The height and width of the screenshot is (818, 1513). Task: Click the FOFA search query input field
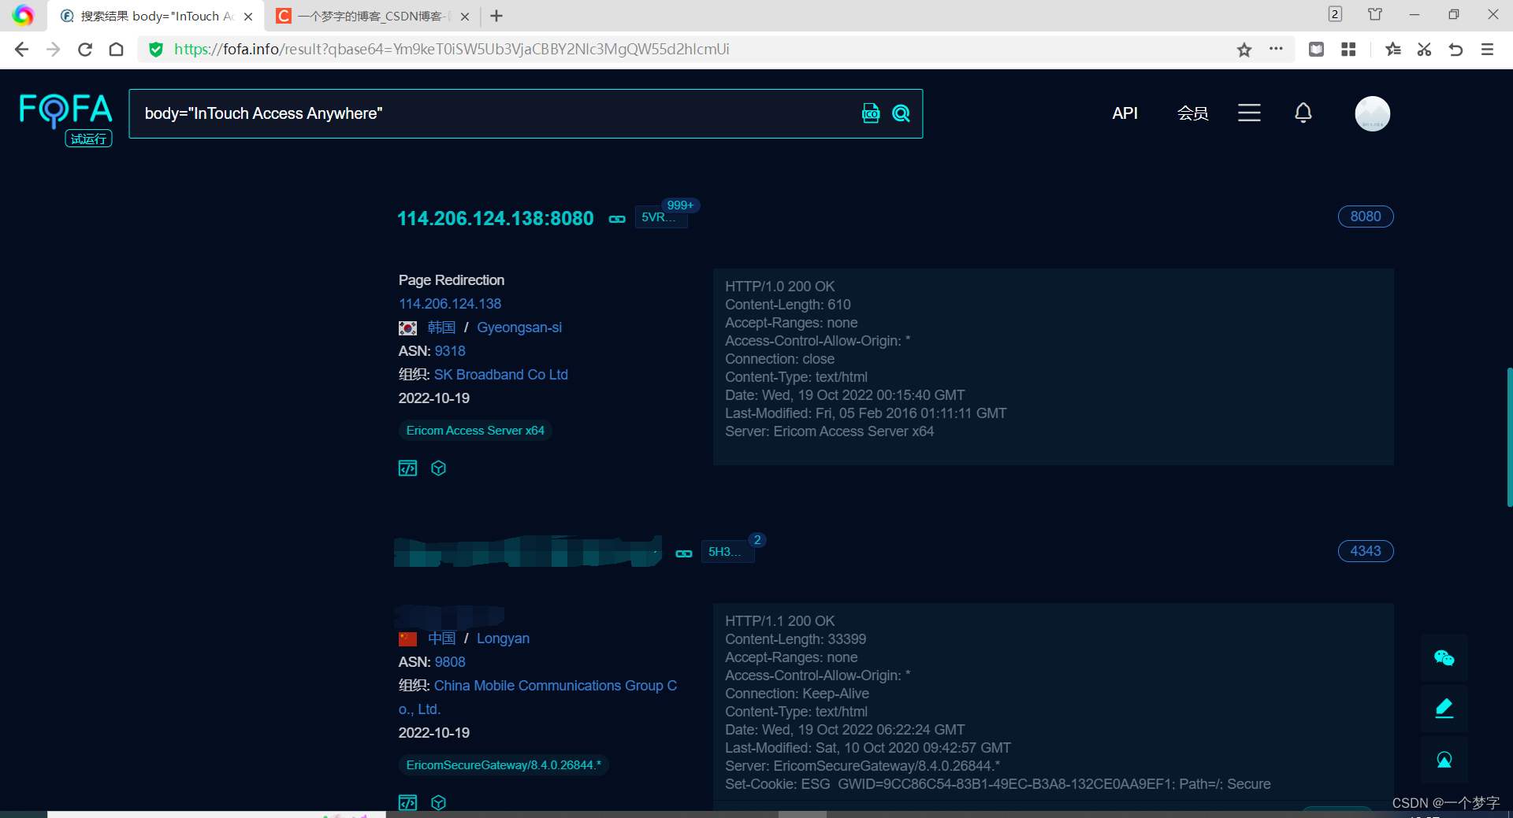click(496, 113)
